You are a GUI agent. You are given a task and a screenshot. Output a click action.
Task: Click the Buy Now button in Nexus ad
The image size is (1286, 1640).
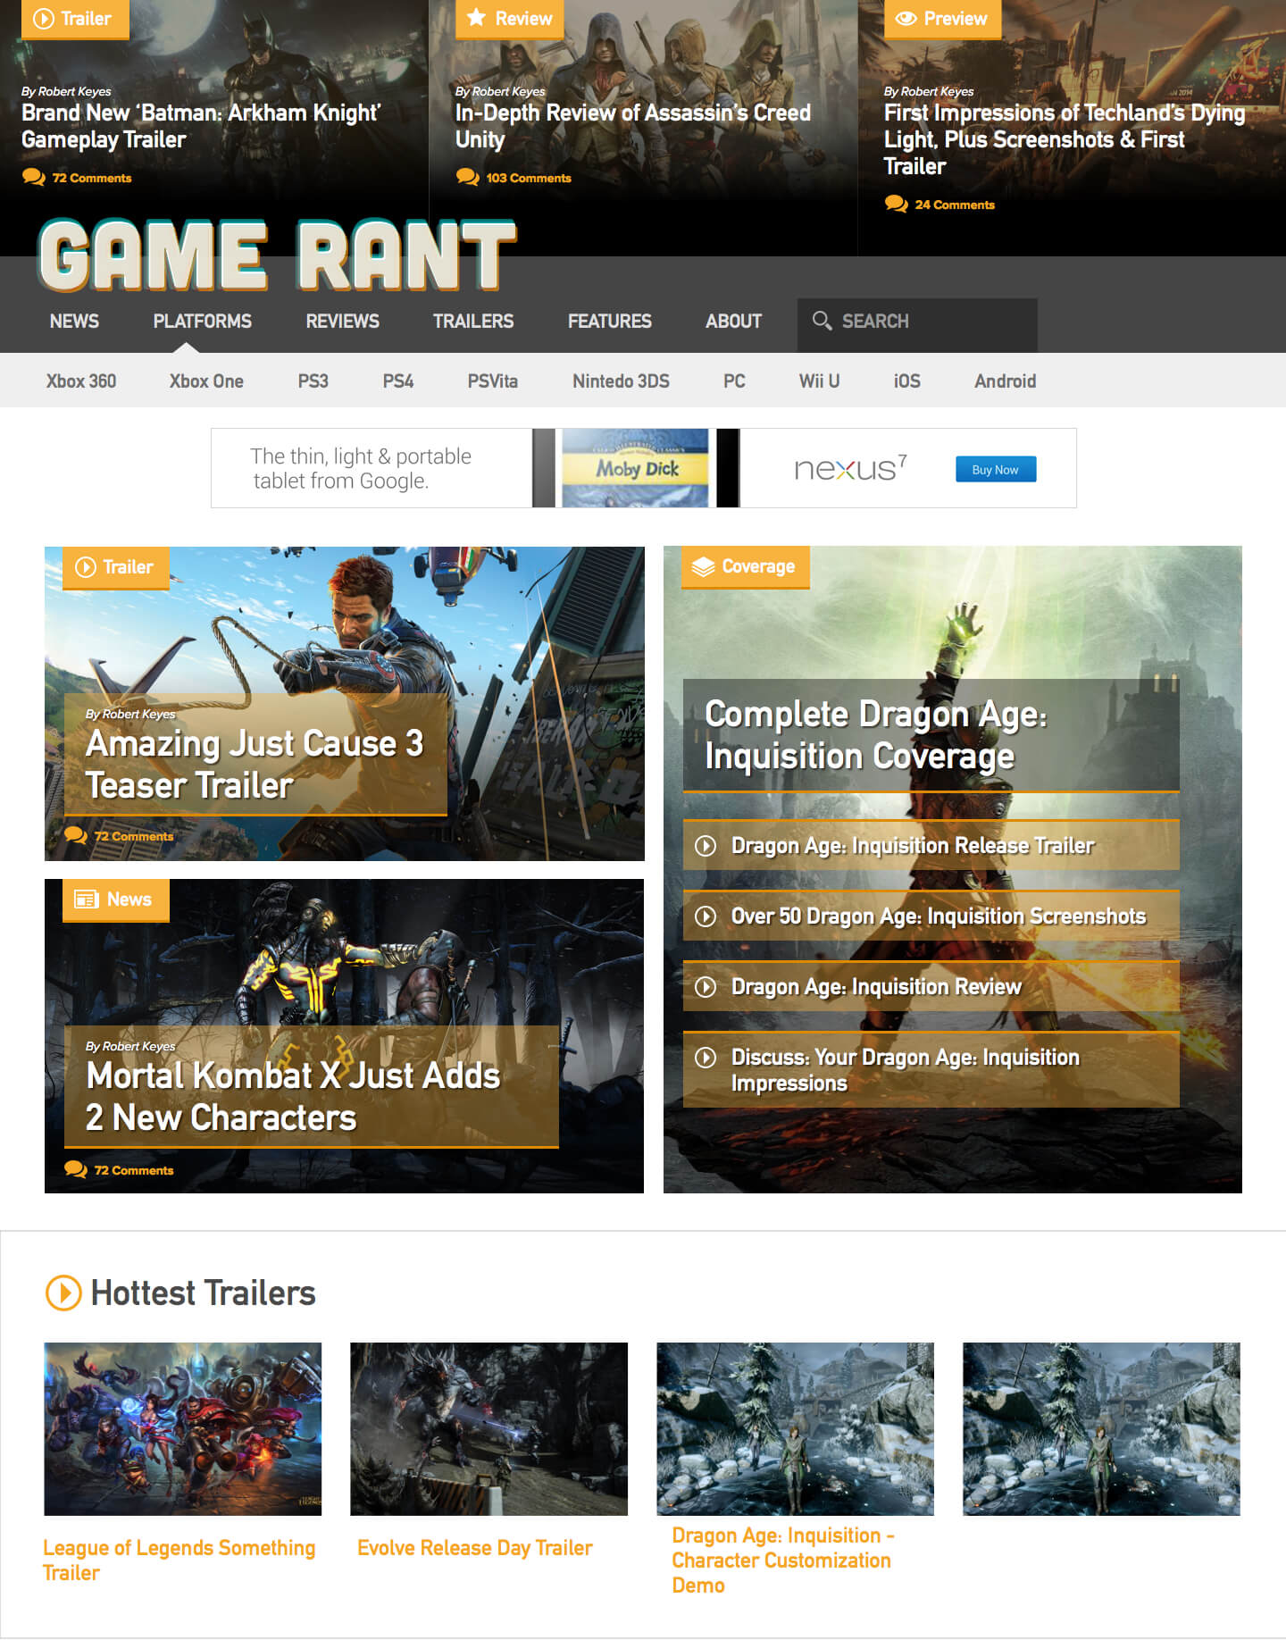[996, 469]
